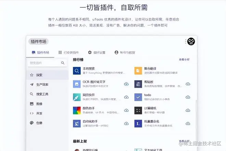Download the 批量重命名 plugin
Screen dimensions: 226x151
188,124
